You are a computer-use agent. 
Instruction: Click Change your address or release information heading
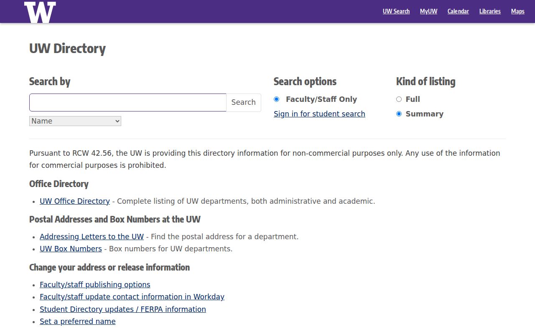click(x=110, y=268)
